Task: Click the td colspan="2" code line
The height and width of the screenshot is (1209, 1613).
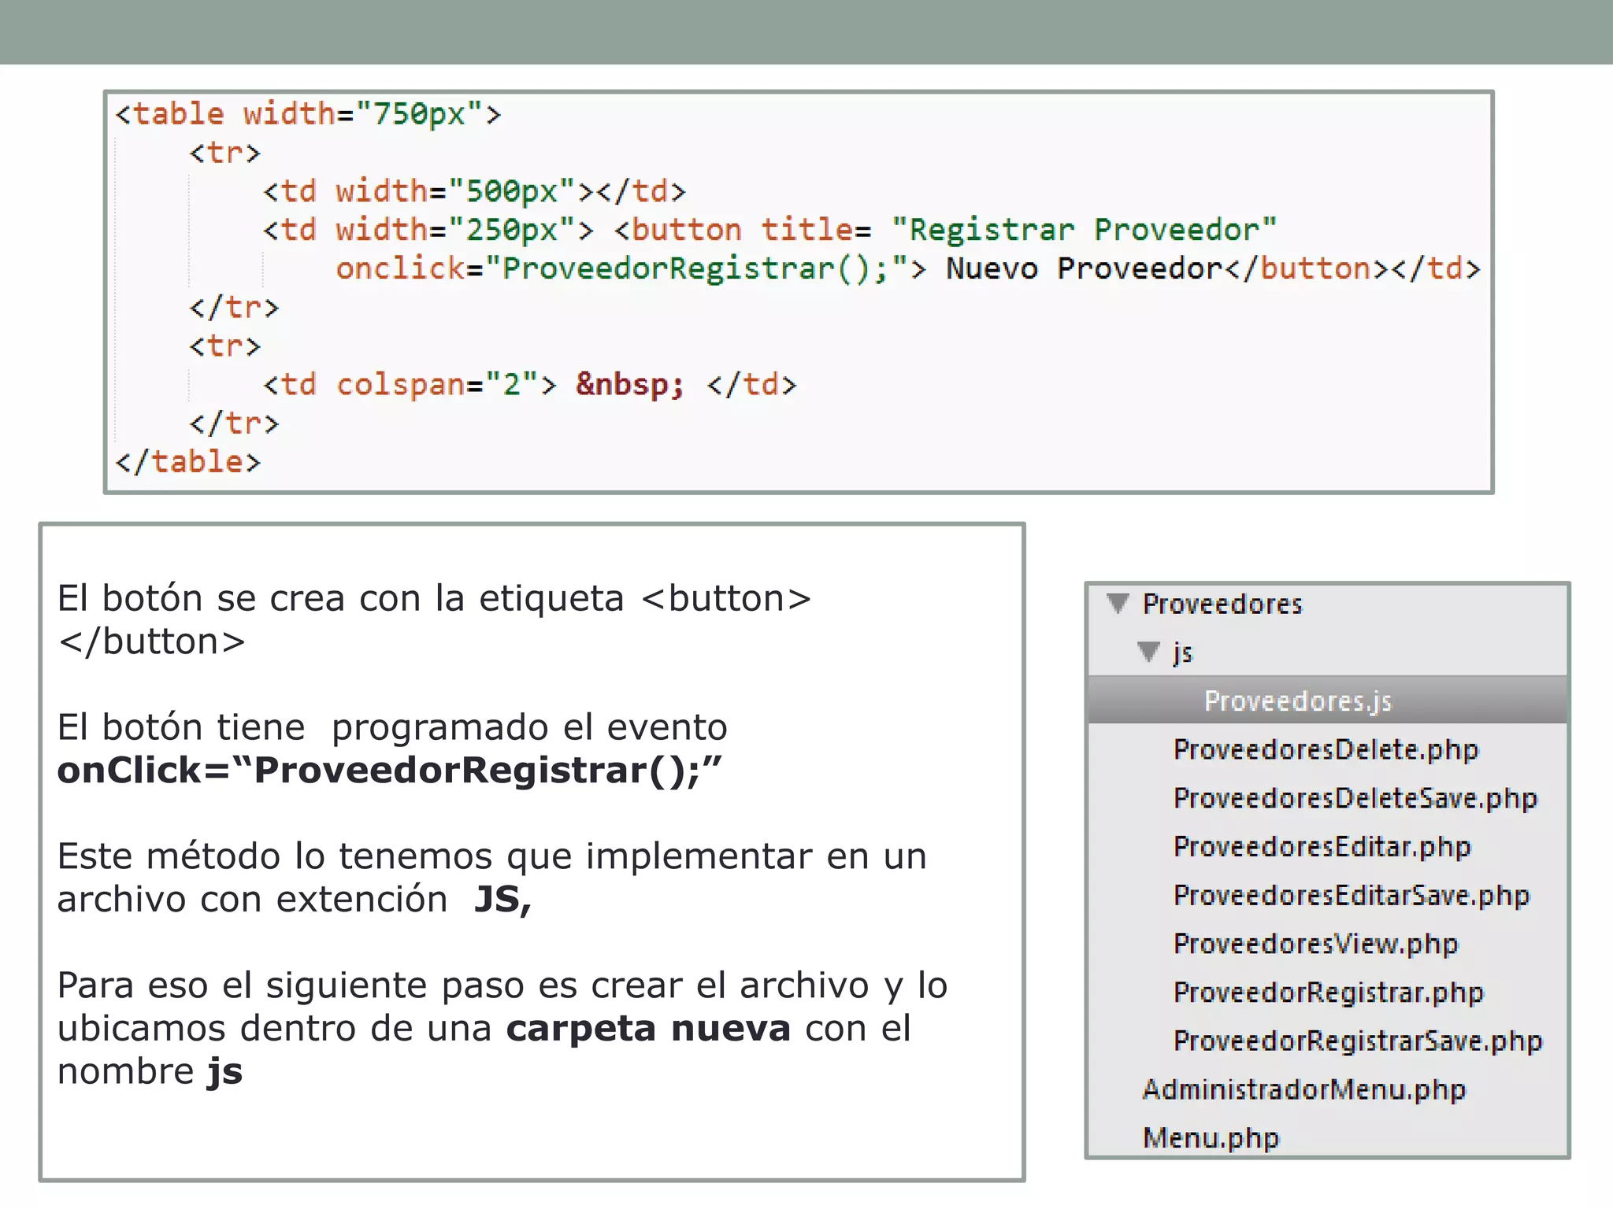Action: coord(529,385)
